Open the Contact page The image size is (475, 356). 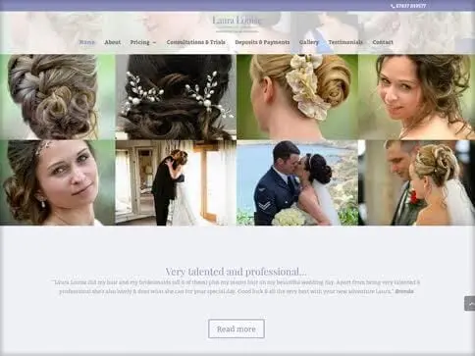click(x=383, y=42)
